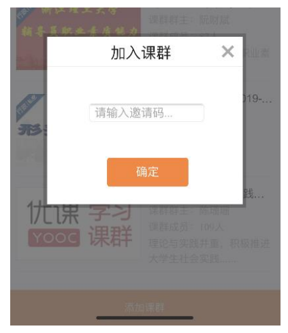Close the 加入课群 dialog with the X
Image resolution: width=288 pixels, height=333 pixels.
(x=227, y=52)
